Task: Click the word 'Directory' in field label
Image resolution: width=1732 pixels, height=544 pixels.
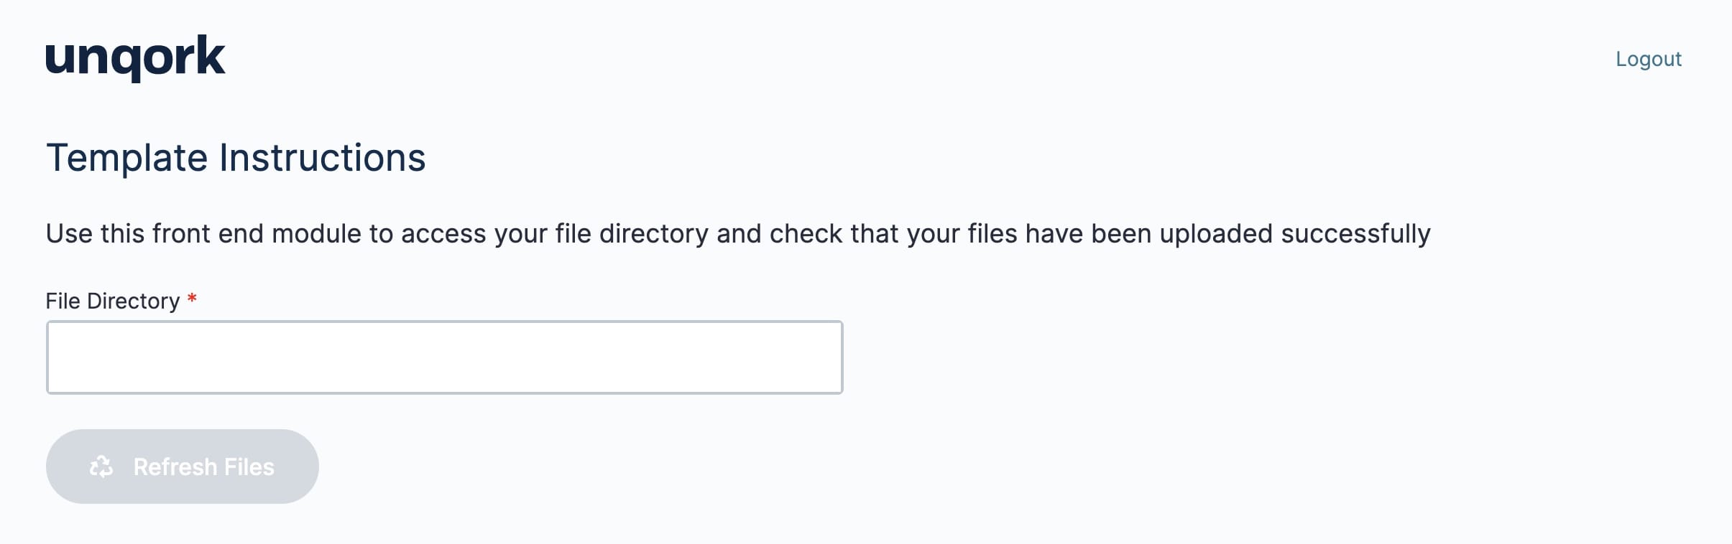Action: click(x=134, y=301)
